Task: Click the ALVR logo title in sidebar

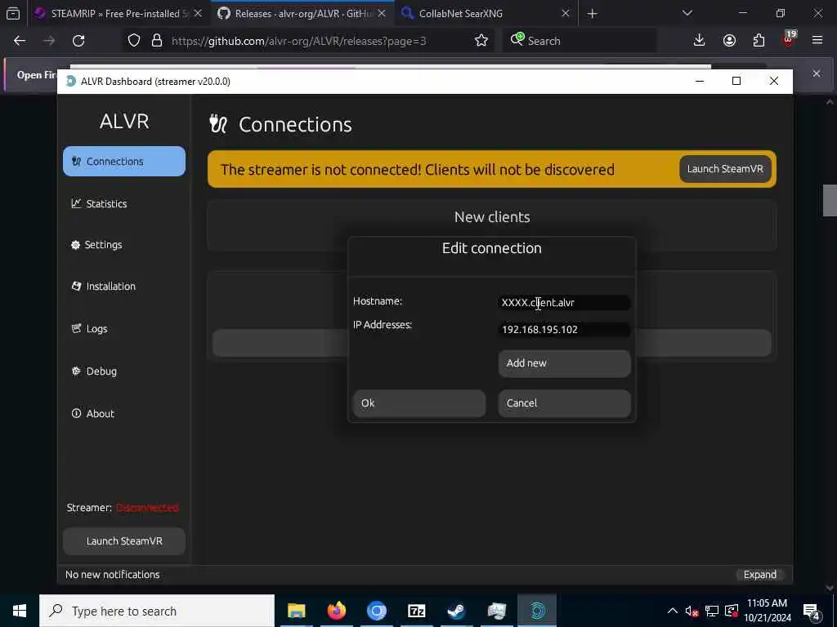Action: click(124, 121)
